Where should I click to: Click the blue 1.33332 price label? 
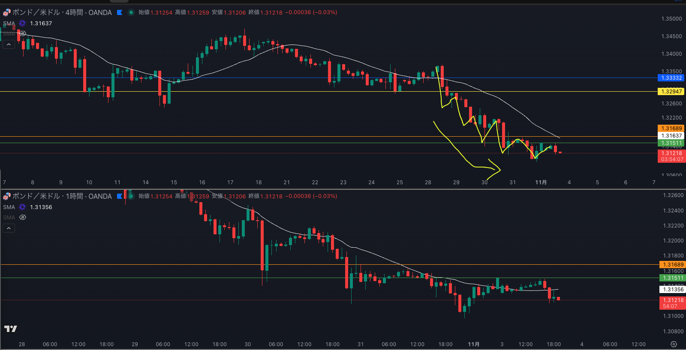pyautogui.click(x=671, y=78)
